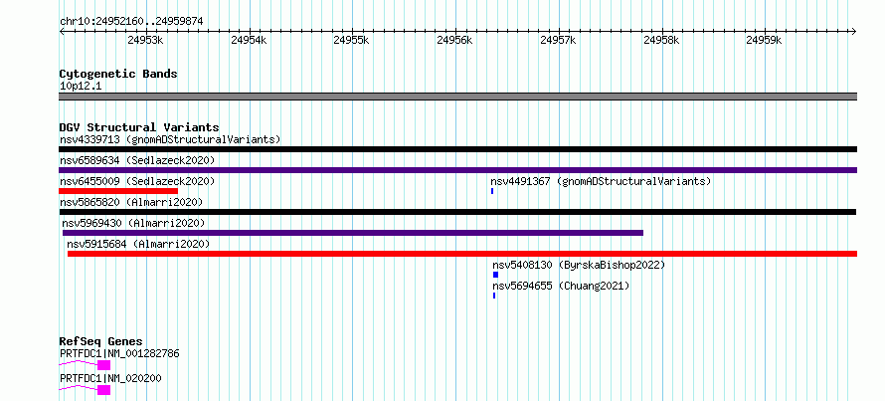Click PRTFDC1|NM_020200 gene label
The width and height of the screenshot is (885, 401).
click(x=110, y=378)
